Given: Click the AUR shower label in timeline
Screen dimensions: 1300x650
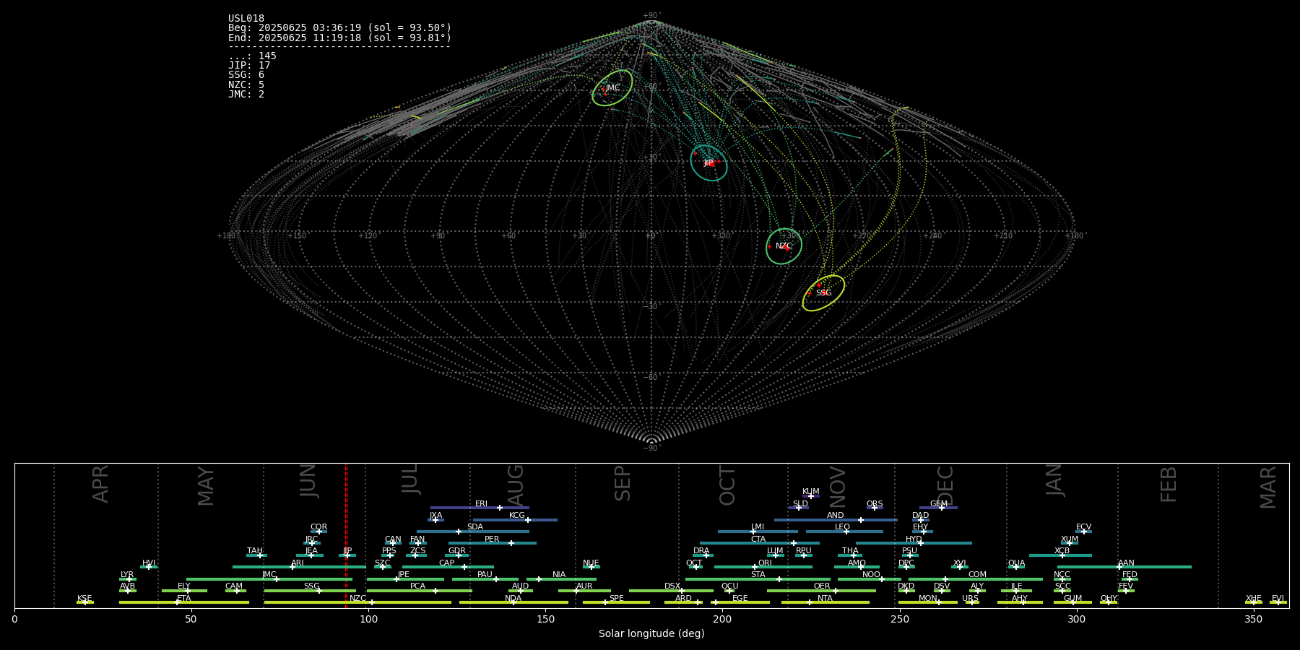Looking at the screenshot, I should pos(584,586).
